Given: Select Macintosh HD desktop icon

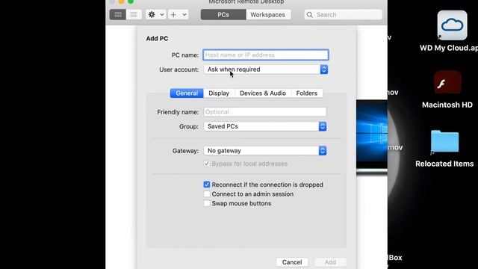Looking at the screenshot, I should point(447,83).
